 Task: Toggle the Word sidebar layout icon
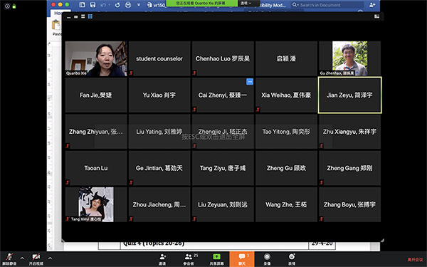tap(82, 5)
